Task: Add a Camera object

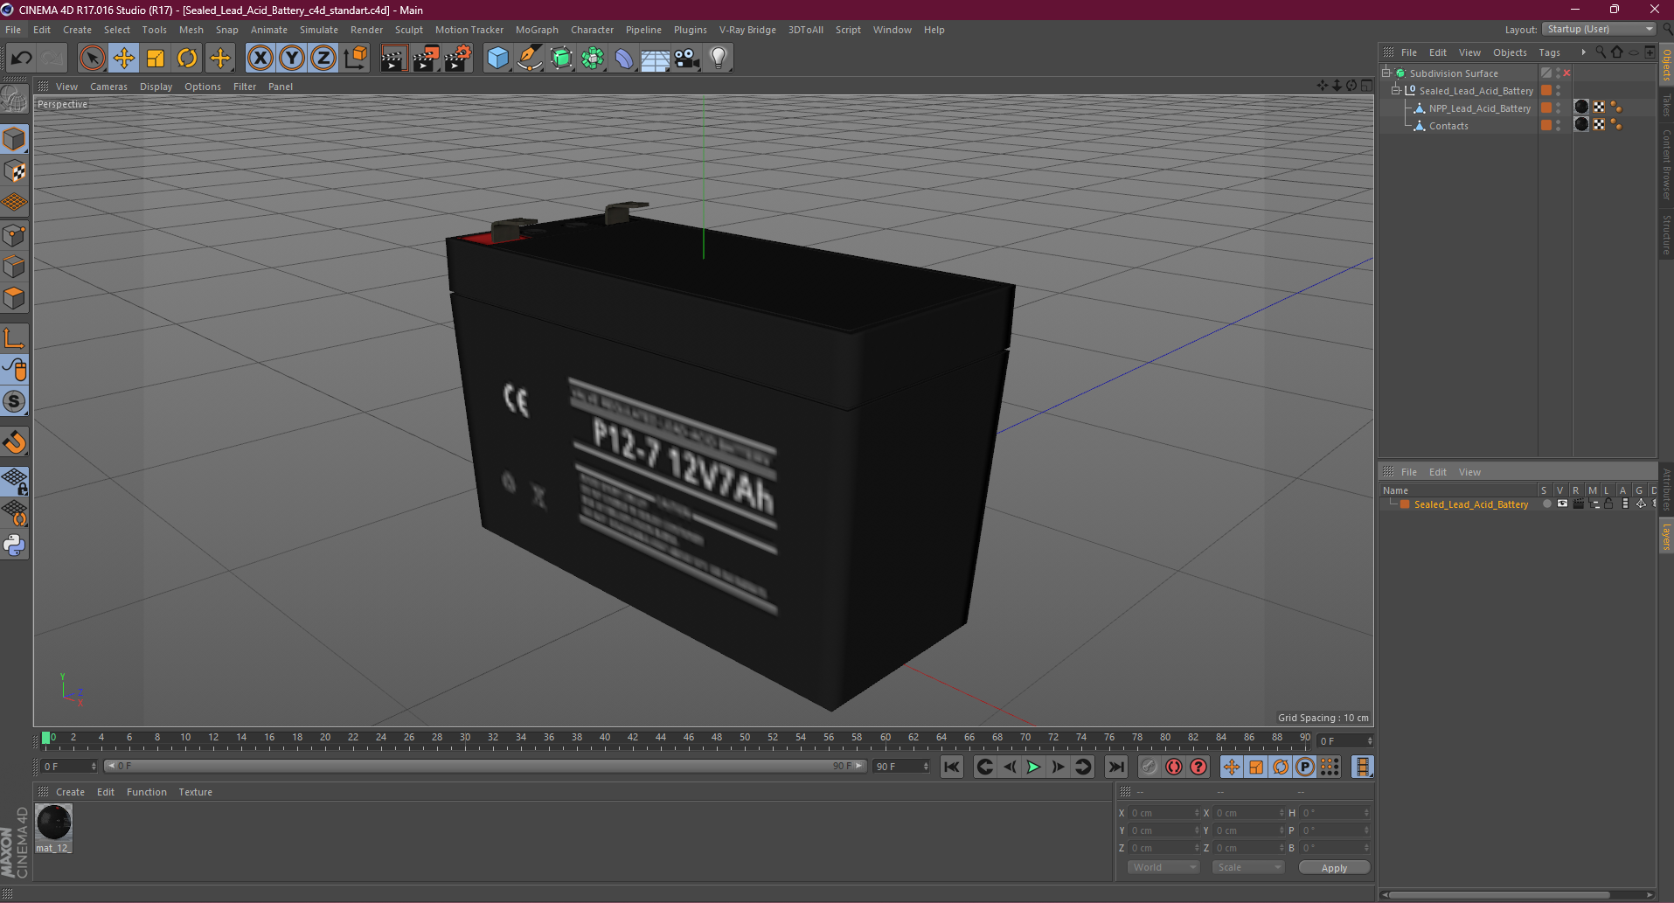Action: 687,59
